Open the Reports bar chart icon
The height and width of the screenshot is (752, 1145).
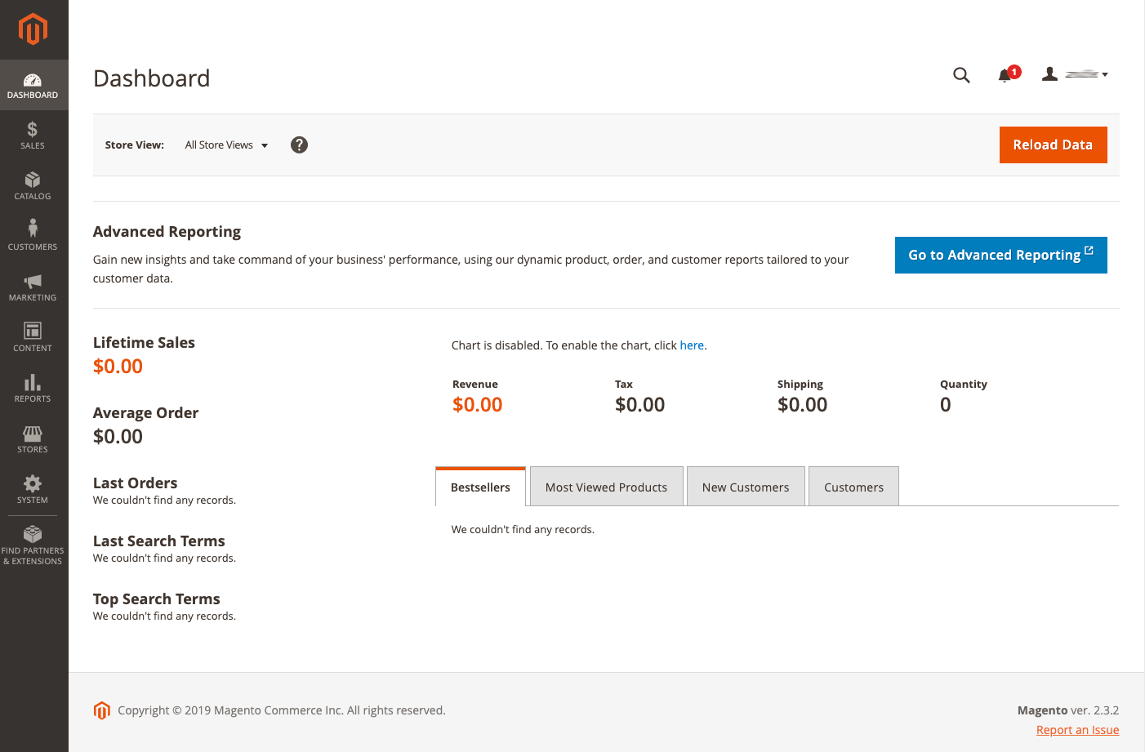[x=33, y=382]
